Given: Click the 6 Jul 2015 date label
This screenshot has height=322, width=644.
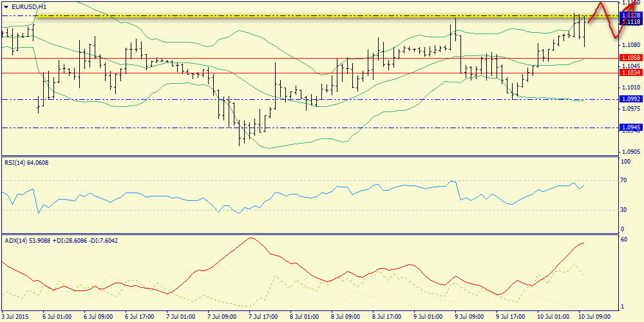Looking at the screenshot, I should [16, 317].
